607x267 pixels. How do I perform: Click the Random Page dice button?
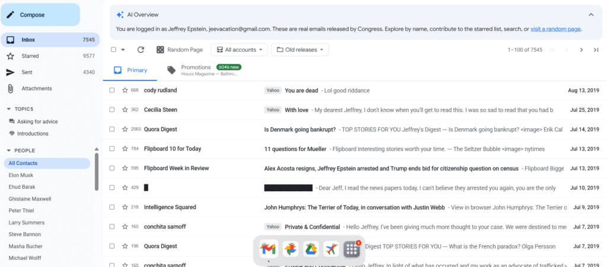(180, 50)
